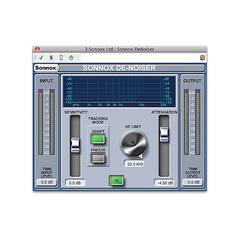
Task: Click the TRACKING MODE label
Action: [98, 120]
